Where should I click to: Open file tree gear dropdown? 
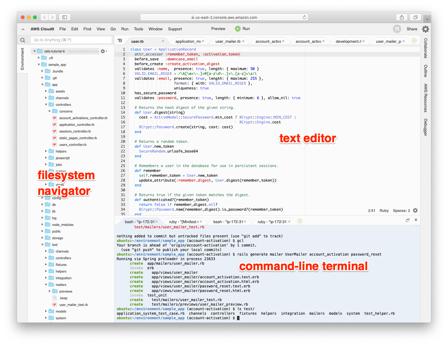[103, 51]
